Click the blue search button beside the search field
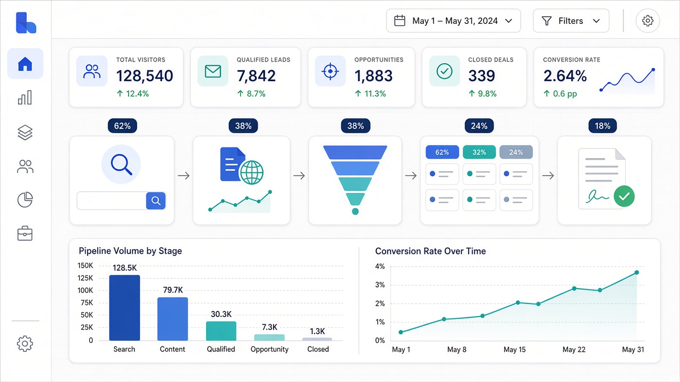 point(156,201)
